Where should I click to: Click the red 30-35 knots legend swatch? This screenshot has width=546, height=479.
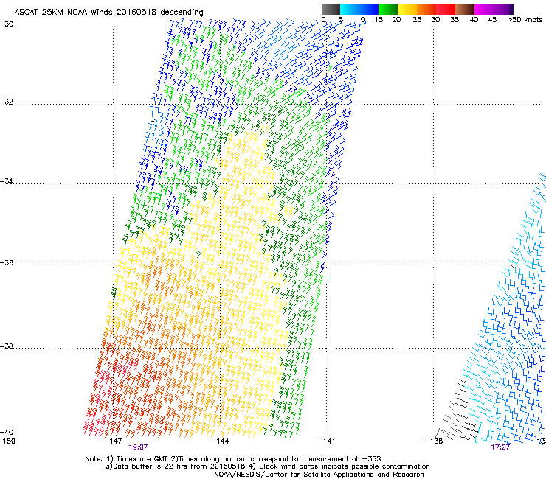[446, 9]
